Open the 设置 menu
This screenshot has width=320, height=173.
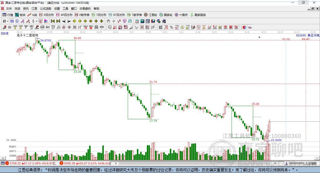point(57,8)
